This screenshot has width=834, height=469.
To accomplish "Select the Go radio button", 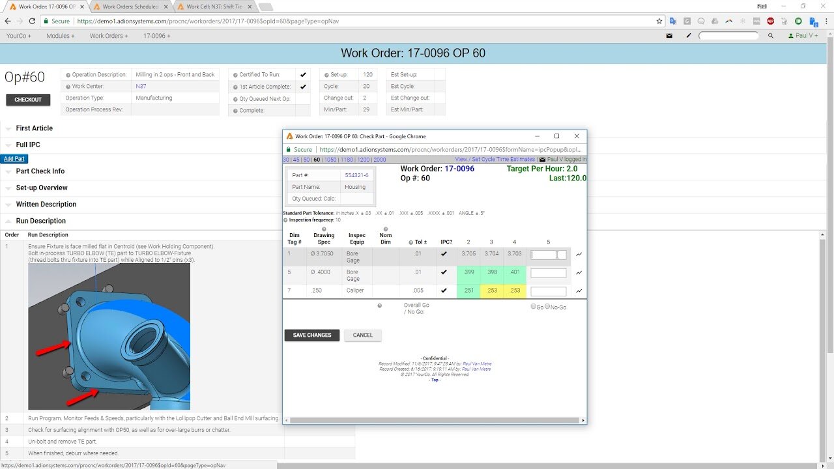I will pos(534,306).
